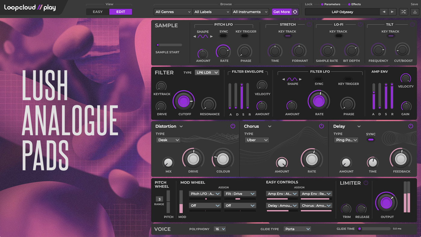Open the Delay effect slot menu

pos(359,127)
